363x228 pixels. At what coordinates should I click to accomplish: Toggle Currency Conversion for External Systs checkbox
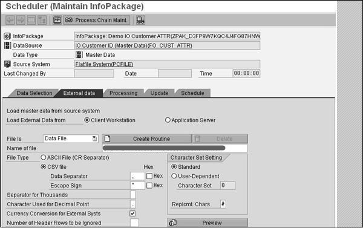tap(132, 213)
